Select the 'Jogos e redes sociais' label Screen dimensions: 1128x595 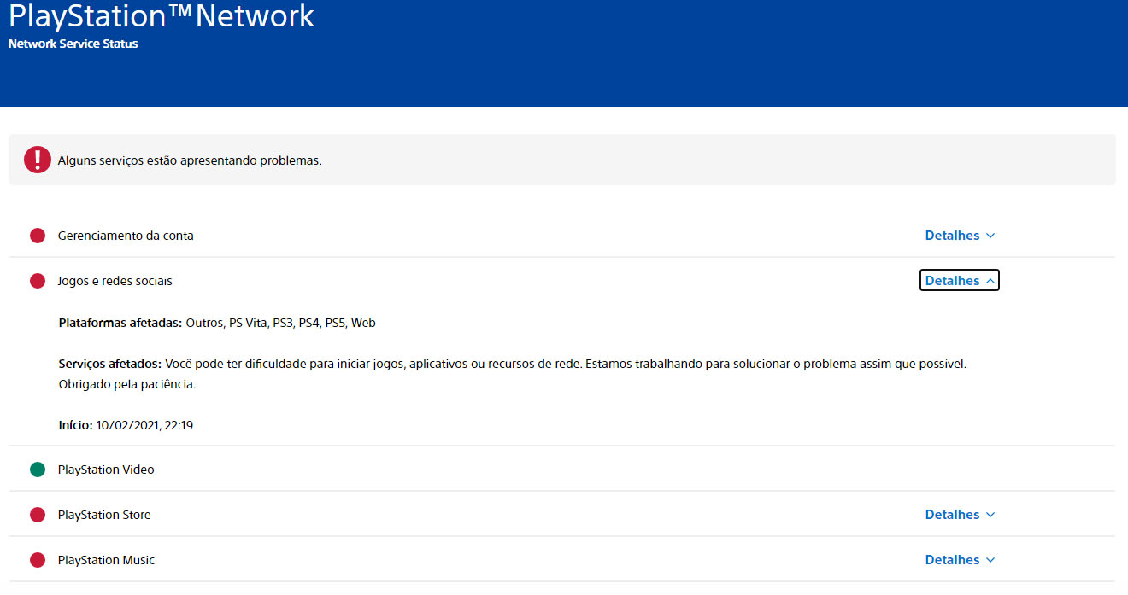coord(115,281)
